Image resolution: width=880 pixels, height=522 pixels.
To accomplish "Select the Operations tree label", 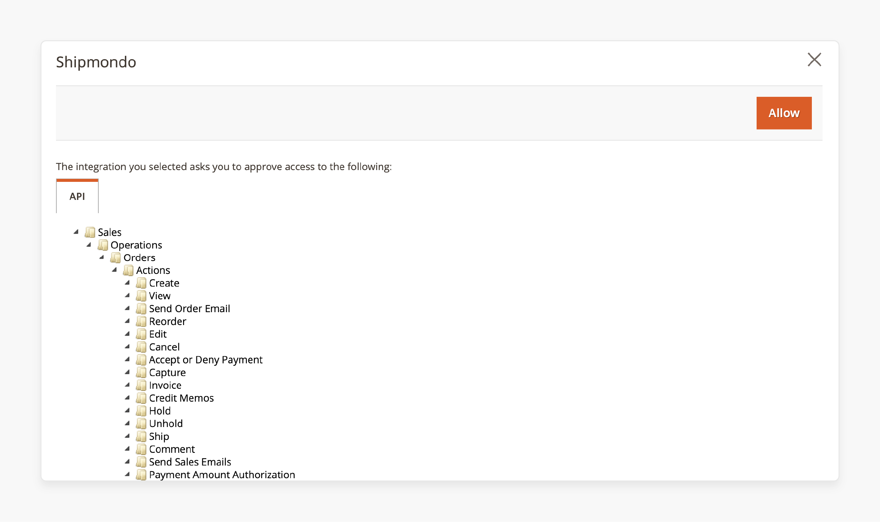I will tap(136, 245).
